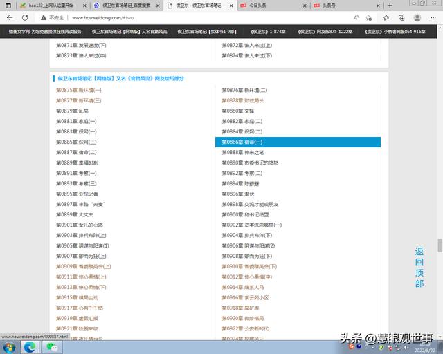Switch to the 头条号 tab

pos(347,6)
